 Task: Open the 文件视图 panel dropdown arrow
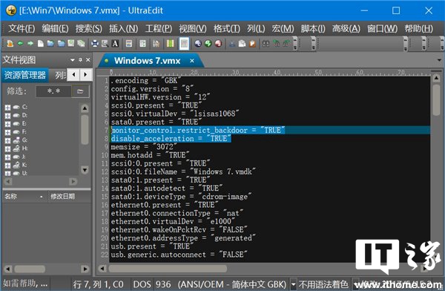coord(73,60)
